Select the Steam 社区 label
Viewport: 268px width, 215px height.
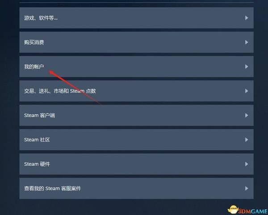pos(37,140)
